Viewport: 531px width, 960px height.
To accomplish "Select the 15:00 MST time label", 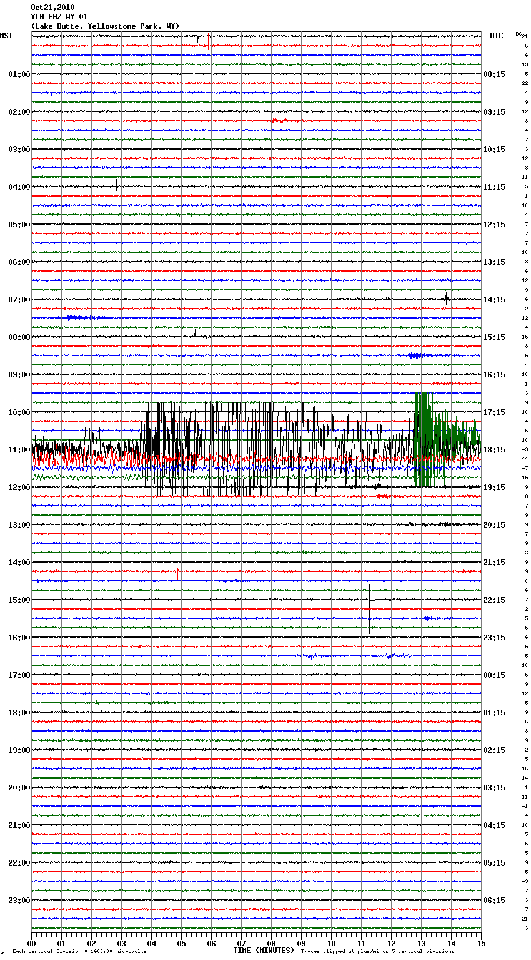I will [19, 600].
